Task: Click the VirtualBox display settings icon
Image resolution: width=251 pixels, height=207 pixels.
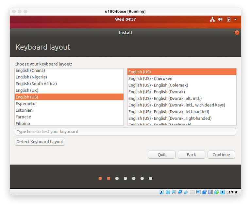Action: tap(198, 192)
